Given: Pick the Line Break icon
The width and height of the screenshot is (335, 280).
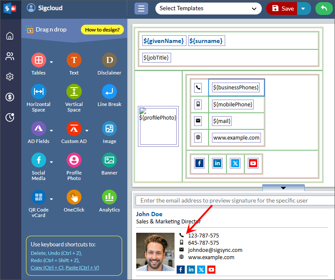Looking at the screenshot, I should coord(109,92).
